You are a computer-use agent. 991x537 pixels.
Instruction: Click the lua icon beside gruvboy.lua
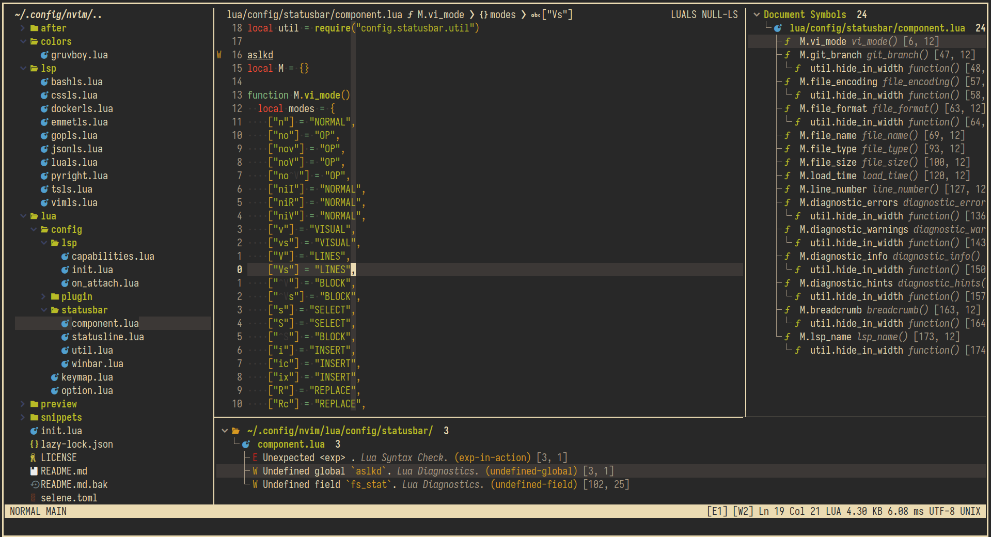44,55
